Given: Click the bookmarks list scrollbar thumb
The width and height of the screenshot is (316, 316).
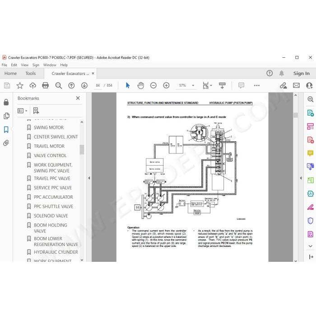Looking at the screenshot, I should (82, 149).
